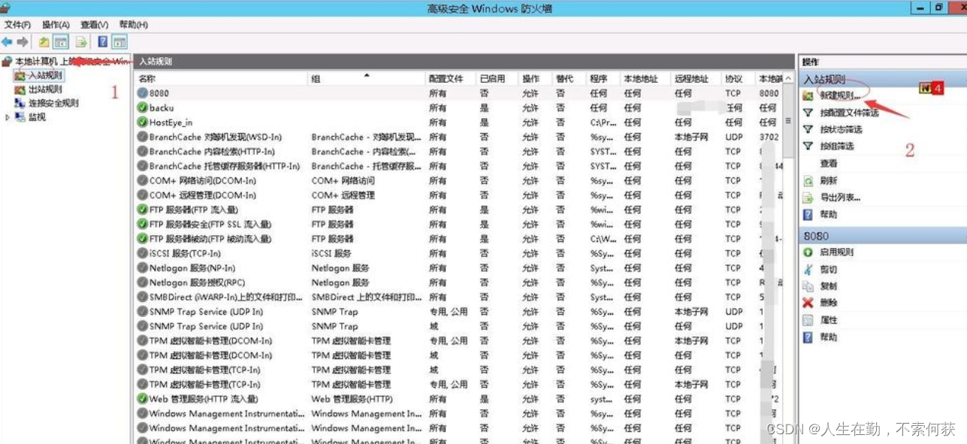Click the 导出列表 icon in actions pane
Screen dimensions: 967x444
coord(808,198)
